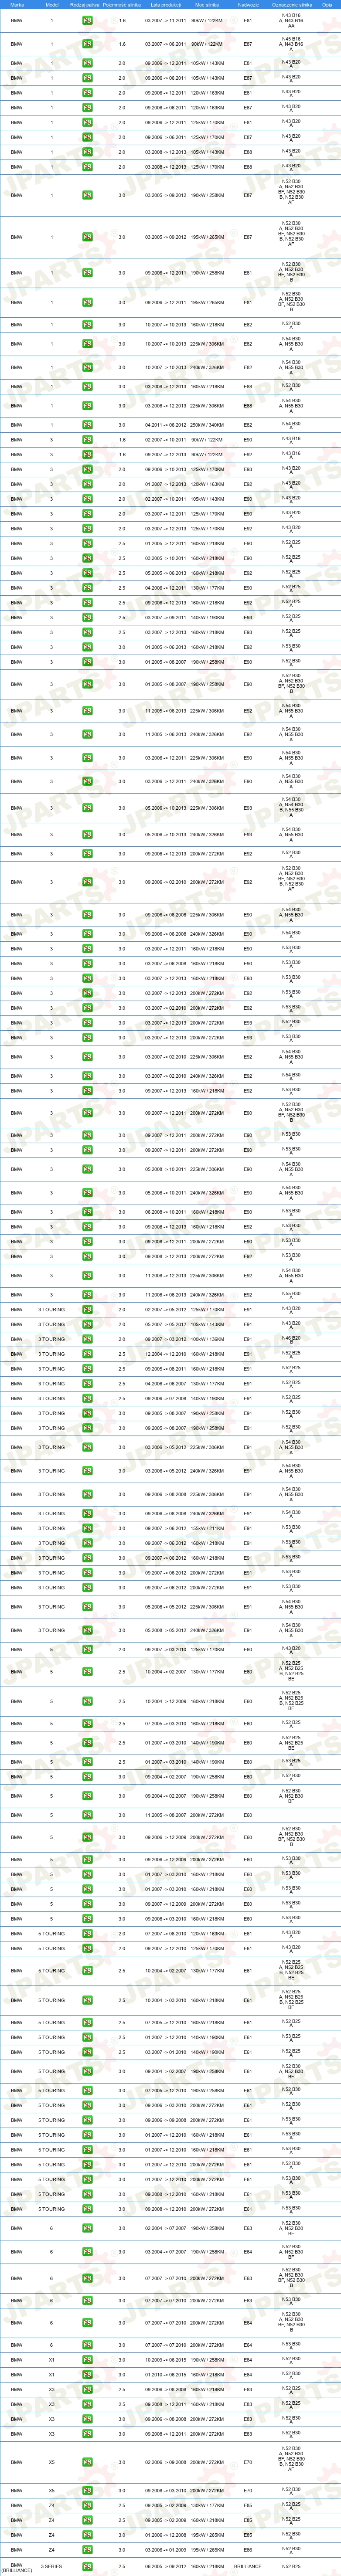Image resolution: width=341 pixels, height=2576 pixels.
Task: Click the 'Marka' column header
Action: coord(17,4)
